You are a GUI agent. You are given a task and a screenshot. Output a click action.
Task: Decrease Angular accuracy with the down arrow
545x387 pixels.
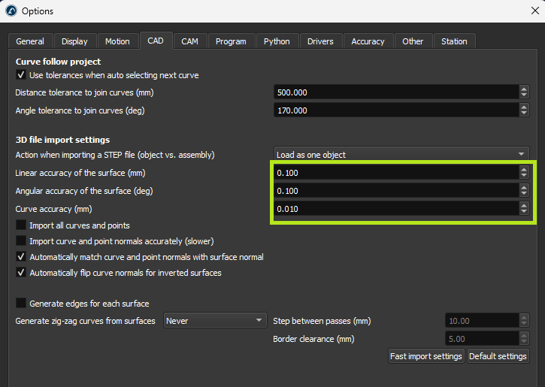[x=524, y=194]
